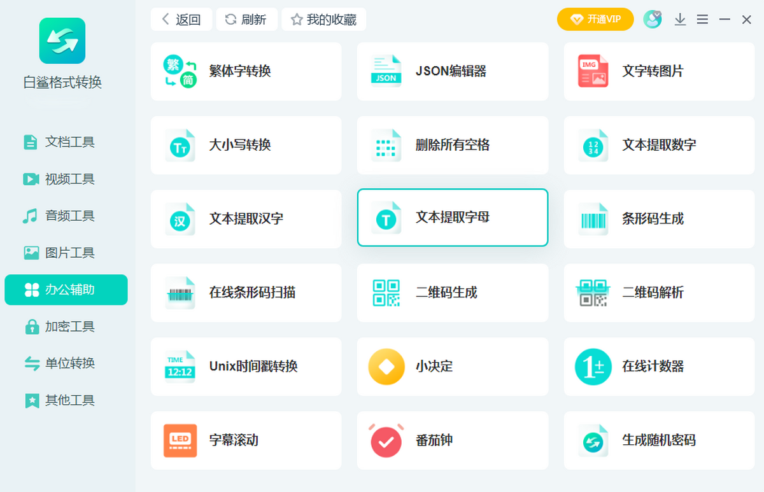Open the Unix时间戳转换 time icon

coord(180,367)
